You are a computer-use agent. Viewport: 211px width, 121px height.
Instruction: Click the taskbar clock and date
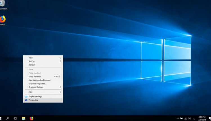(202, 118)
